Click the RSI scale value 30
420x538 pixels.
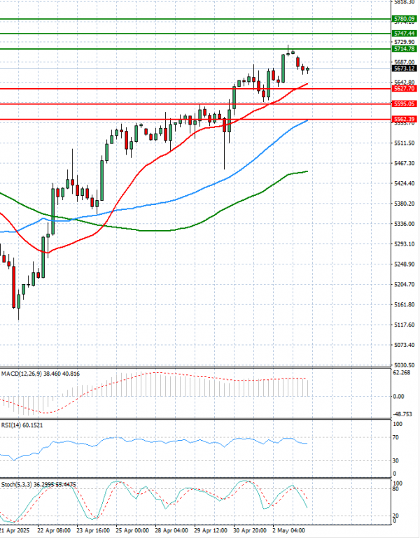(x=395, y=461)
